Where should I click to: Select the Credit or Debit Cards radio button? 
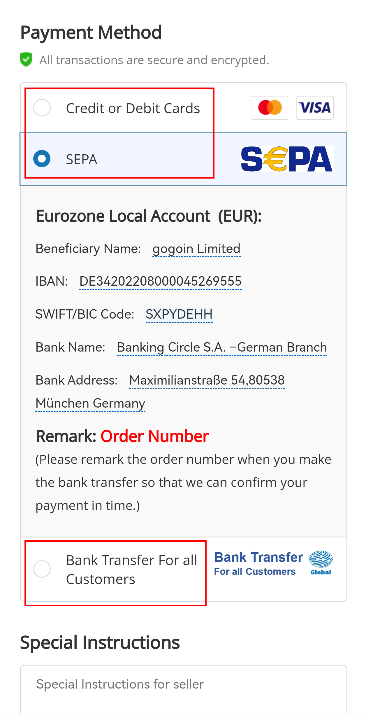(42, 108)
